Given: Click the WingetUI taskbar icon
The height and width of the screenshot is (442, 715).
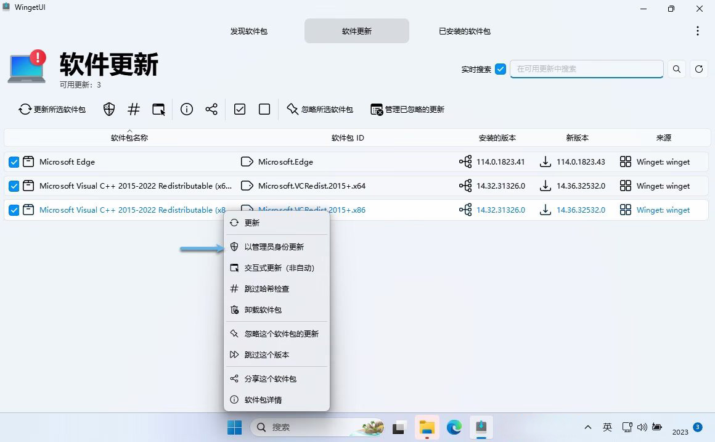Looking at the screenshot, I should (481, 427).
